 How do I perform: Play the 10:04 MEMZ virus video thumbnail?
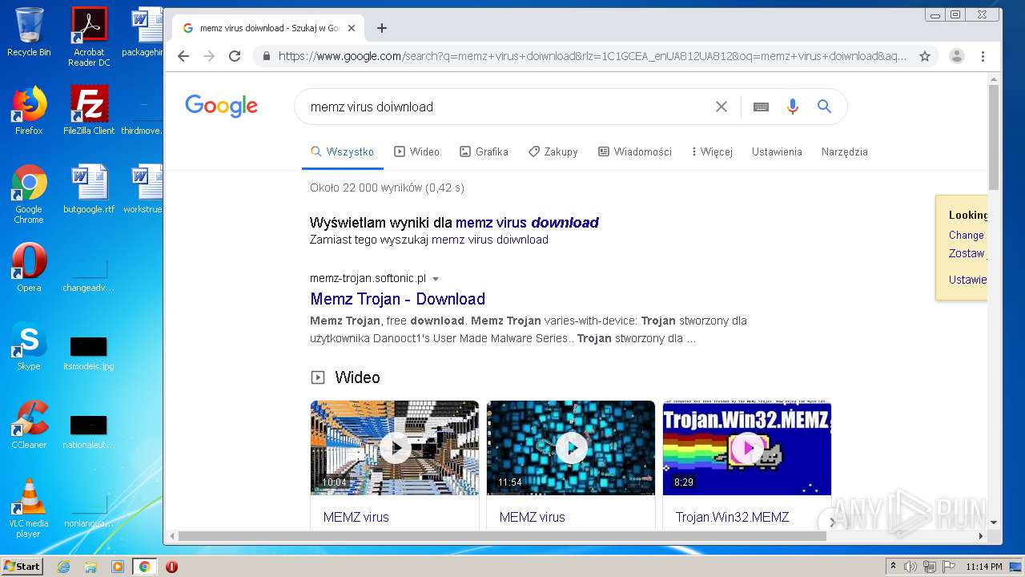[395, 447]
